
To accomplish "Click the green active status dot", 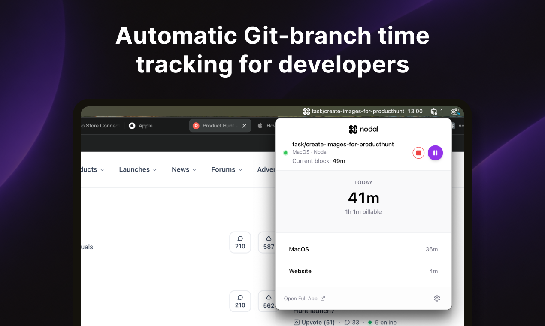I will point(286,153).
